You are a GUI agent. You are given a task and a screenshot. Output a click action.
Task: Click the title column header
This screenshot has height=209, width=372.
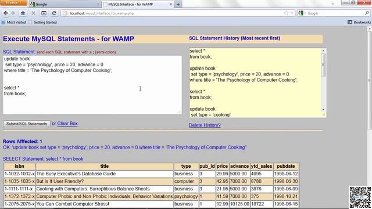pyautogui.click(x=105, y=167)
